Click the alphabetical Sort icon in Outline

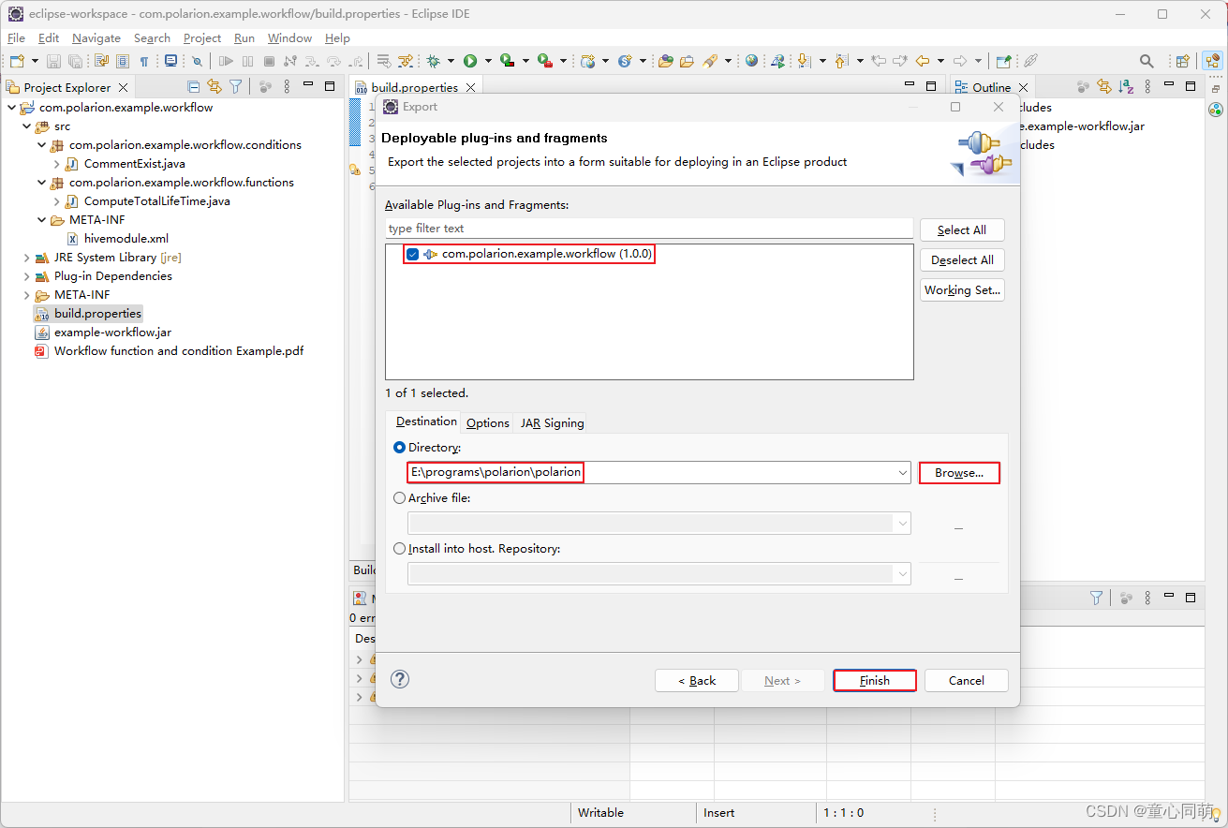pos(1125,86)
